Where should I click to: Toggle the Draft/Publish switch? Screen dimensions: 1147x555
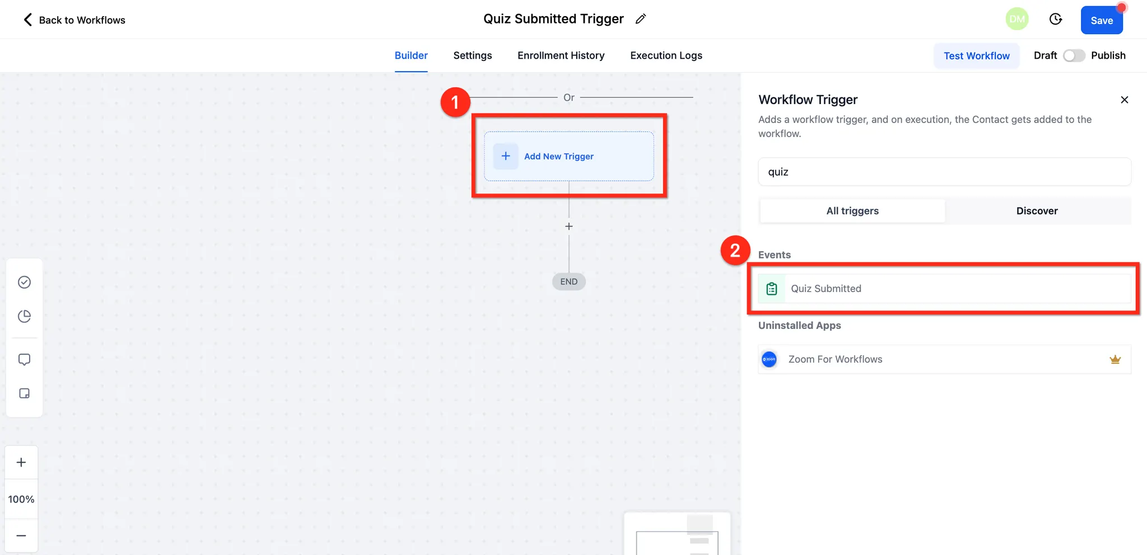point(1074,55)
